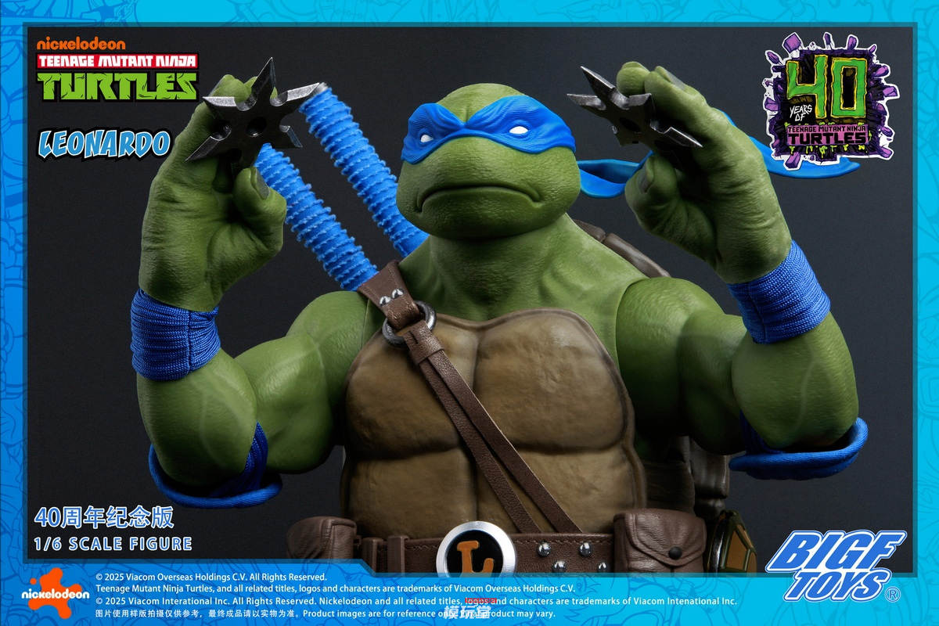Click the 2025 Viacom Overseas Holdings copyright line
Image resolution: width=939 pixels, height=626 pixels.
click(x=211, y=577)
